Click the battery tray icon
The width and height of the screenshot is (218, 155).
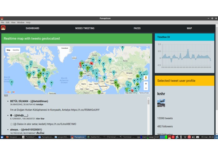(181, 137)
